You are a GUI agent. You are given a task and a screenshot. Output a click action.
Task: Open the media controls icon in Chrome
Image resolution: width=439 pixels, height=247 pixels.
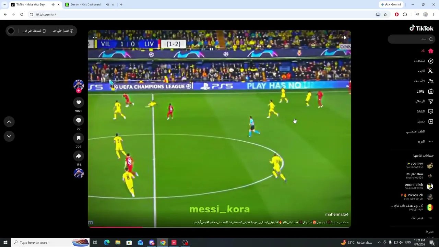tap(417, 14)
